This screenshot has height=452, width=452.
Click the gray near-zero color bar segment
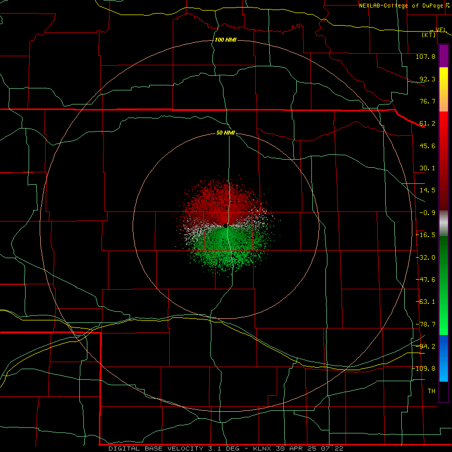[443, 223]
